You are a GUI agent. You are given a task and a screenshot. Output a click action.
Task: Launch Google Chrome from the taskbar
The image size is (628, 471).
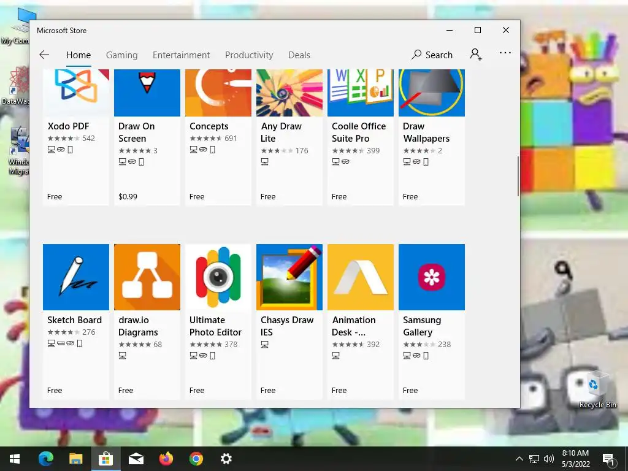coord(196,459)
